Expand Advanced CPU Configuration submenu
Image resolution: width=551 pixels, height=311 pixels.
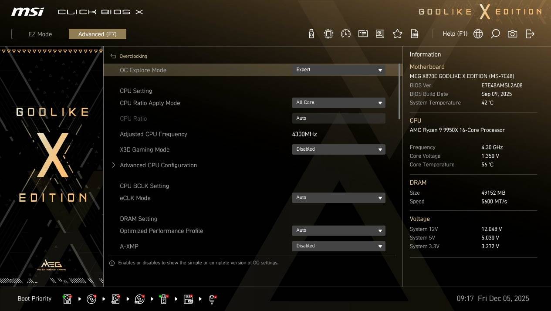click(158, 166)
